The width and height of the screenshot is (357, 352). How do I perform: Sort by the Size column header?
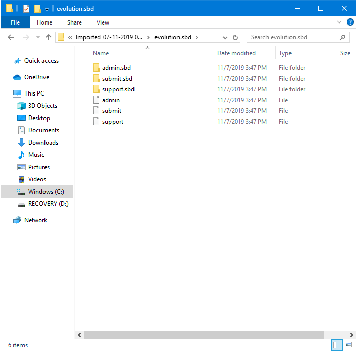pyautogui.click(x=345, y=53)
